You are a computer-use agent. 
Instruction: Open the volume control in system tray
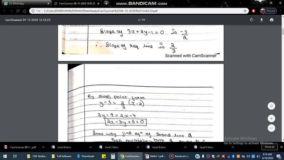coord(248,156)
